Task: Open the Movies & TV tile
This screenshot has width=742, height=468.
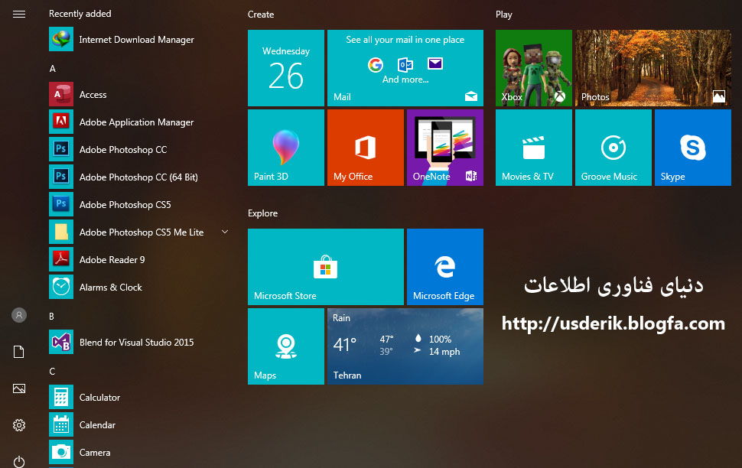Action: [534, 147]
